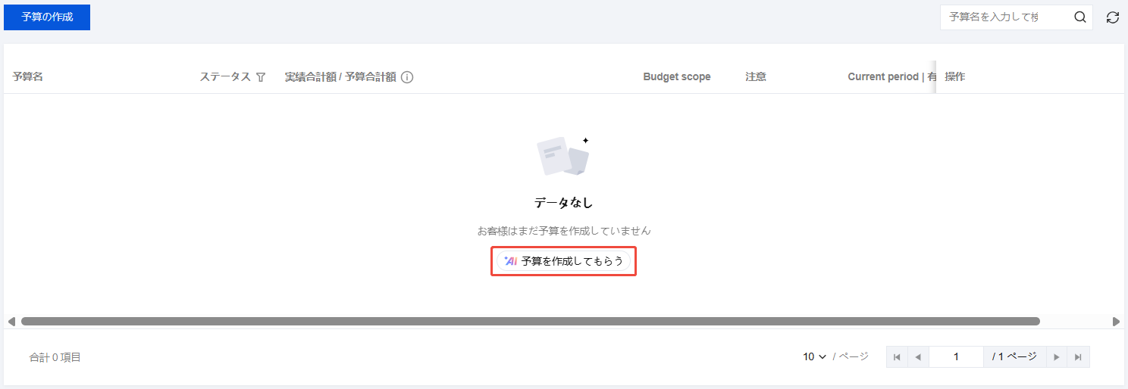Go to first page arrow
Screen dimensions: 1128x389
pos(897,356)
